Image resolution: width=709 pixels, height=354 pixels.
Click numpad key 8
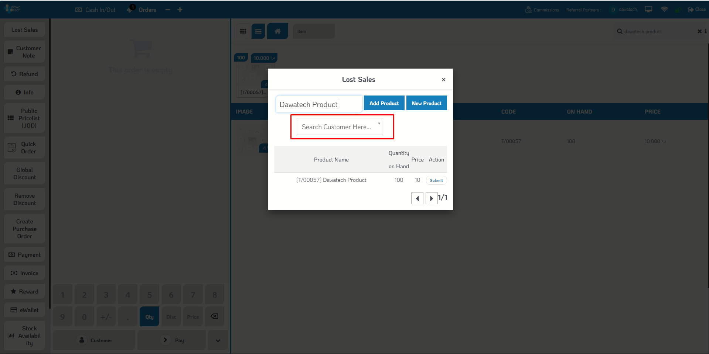click(214, 295)
